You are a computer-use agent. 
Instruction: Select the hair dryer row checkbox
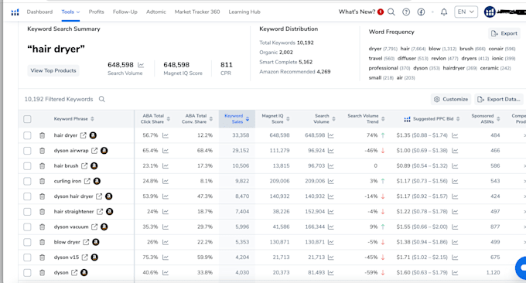pos(28,135)
